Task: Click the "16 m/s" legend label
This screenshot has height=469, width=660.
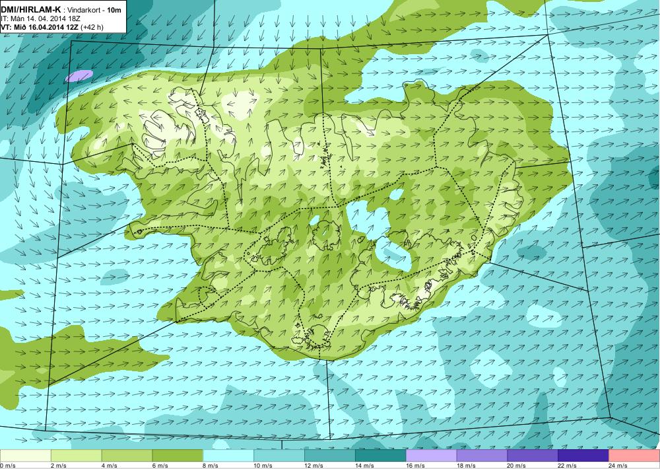Action: [415, 466]
